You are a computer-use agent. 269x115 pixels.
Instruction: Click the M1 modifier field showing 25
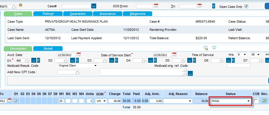pos(61,101)
